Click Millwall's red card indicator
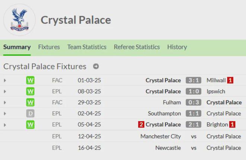 click(231, 80)
